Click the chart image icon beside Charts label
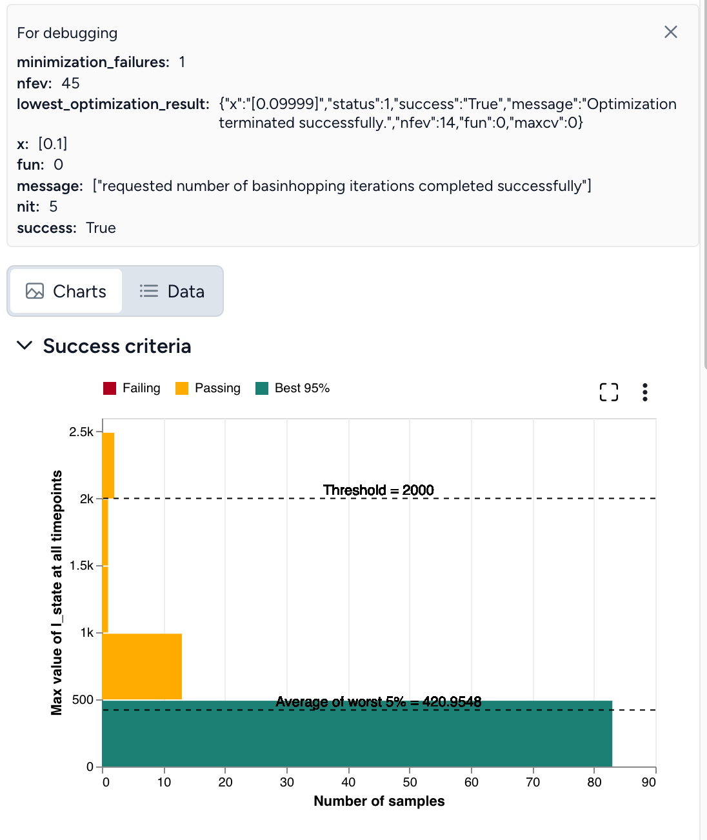The image size is (707, 840). click(36, 291)
